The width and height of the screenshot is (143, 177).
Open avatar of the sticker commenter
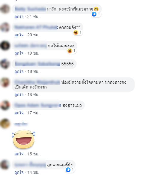point(5,123)
